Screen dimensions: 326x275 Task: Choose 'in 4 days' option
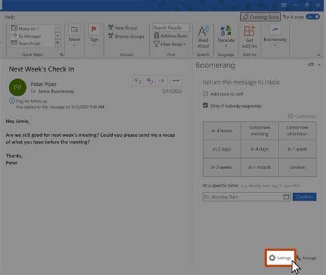259,149
